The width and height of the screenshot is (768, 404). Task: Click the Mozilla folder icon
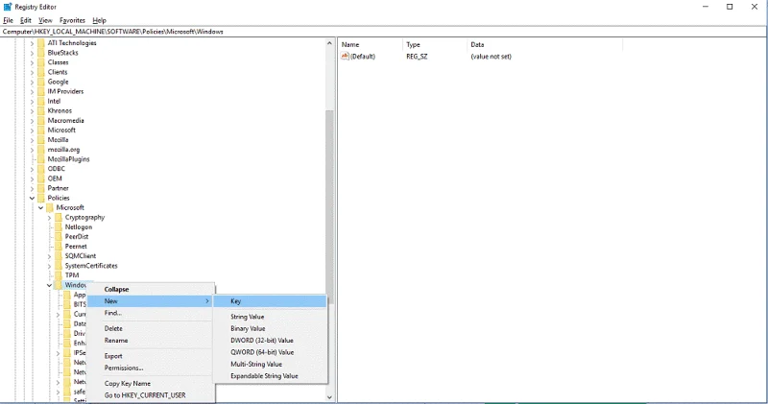pos(41,140)
